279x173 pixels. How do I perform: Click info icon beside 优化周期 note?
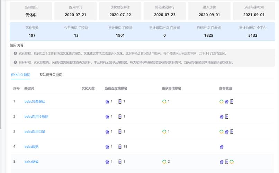pyautogui.click(x=15, y=53)
